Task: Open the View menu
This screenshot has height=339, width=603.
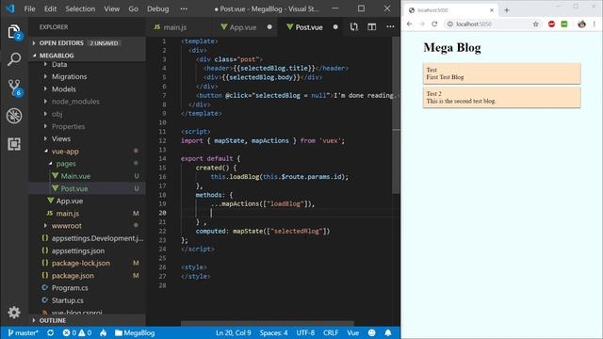Action: [x=111, y=8]
